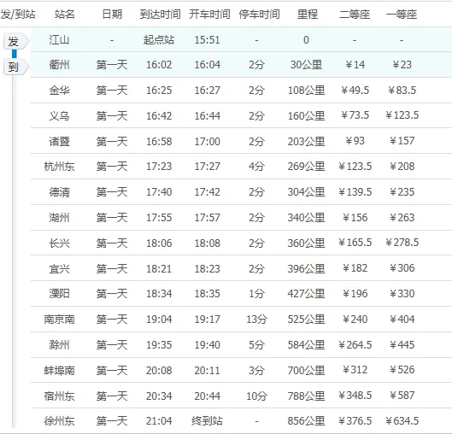This screenshot has height=434, width=452.
Task: Click first-class price ¥83.5 for 金华
Action: point(402,91)
